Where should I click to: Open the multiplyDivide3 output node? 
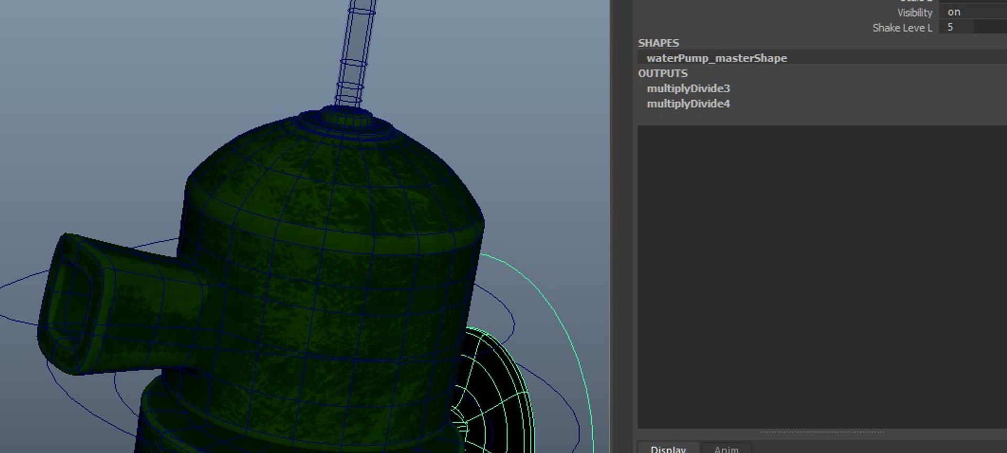point(688,88)
